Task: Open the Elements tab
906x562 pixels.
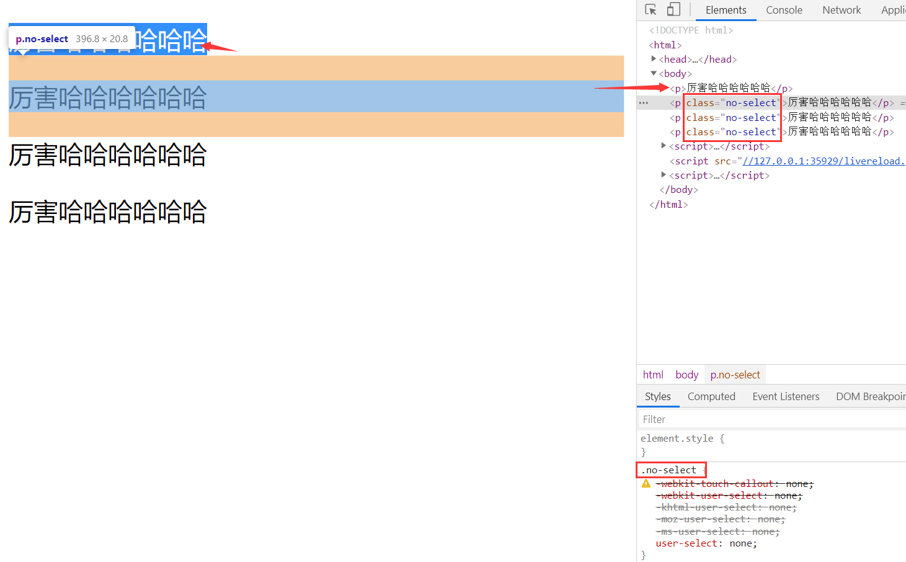Action: point(726,10)
